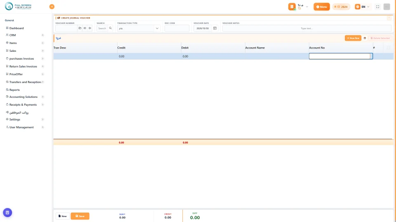
Task: Click the Delete Selected button
Action: (380, 38)
